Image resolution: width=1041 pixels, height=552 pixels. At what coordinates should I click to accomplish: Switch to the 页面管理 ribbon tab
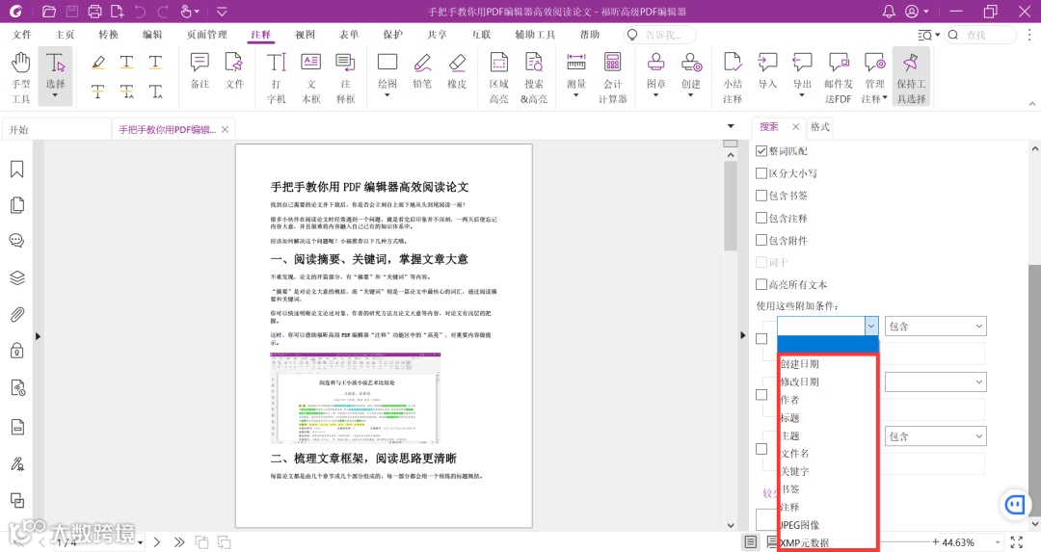tap(206, 35)
